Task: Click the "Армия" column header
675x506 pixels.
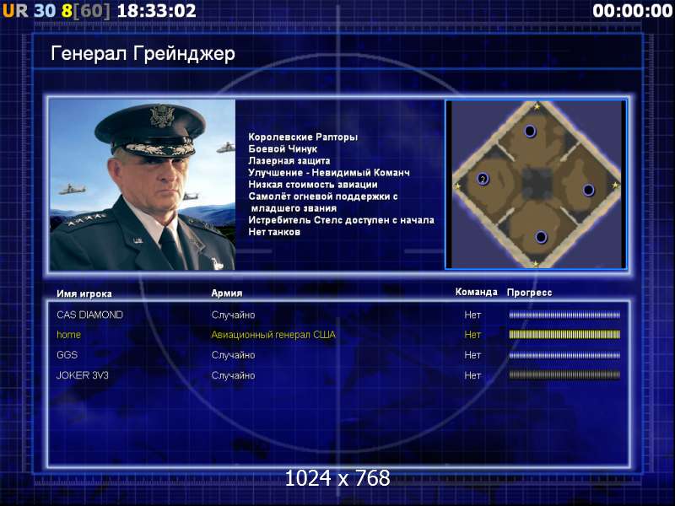Action: click(x=227, y=293)
